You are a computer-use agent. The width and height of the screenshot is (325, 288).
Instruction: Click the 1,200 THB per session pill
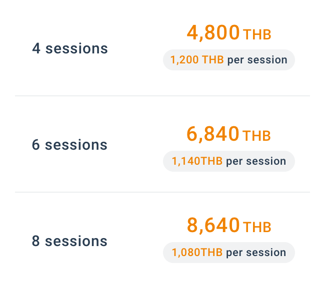coord(229,60)
